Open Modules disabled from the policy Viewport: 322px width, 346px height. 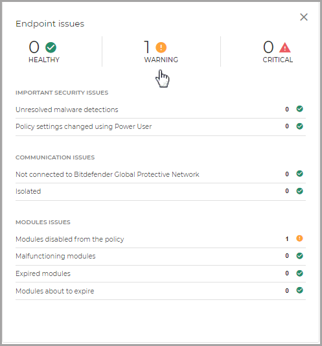pos(161,239)
